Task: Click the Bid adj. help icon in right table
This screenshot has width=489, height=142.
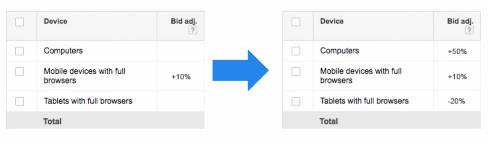Action: [469, 30]
